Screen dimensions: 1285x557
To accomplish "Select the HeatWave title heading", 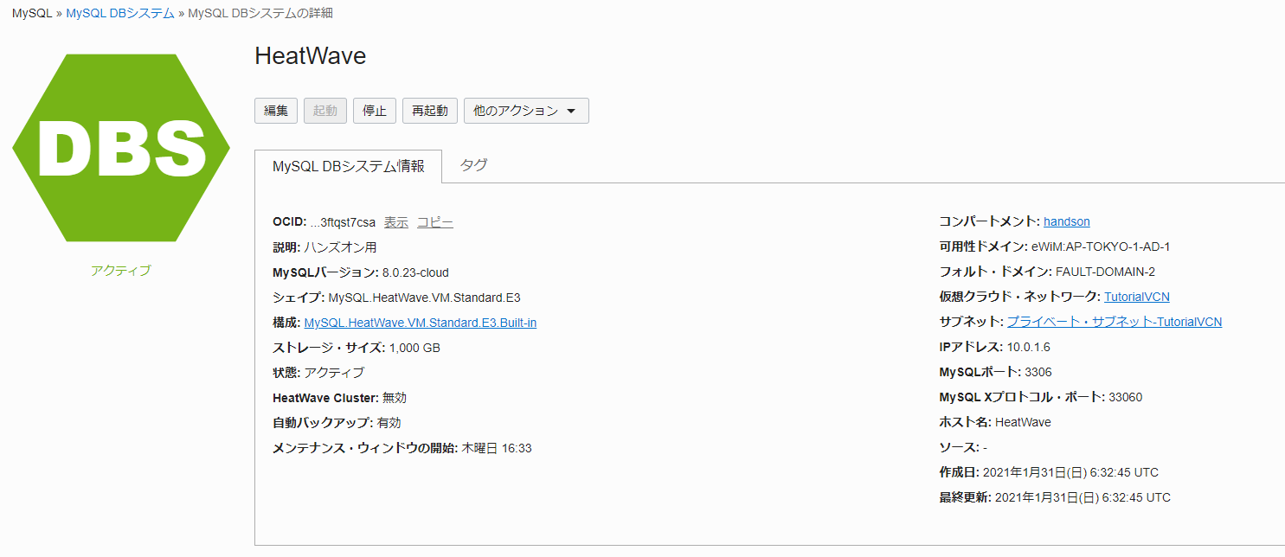I will click(x=309, y=55).
